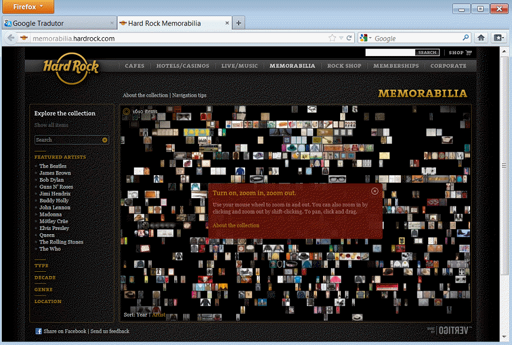Open the Navigation tips link
Viewport: 512px width, 345px height.
190,95
